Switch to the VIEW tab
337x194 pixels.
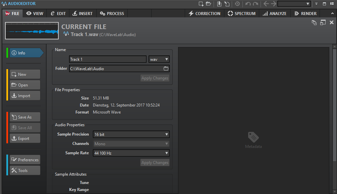coord(35,13)
